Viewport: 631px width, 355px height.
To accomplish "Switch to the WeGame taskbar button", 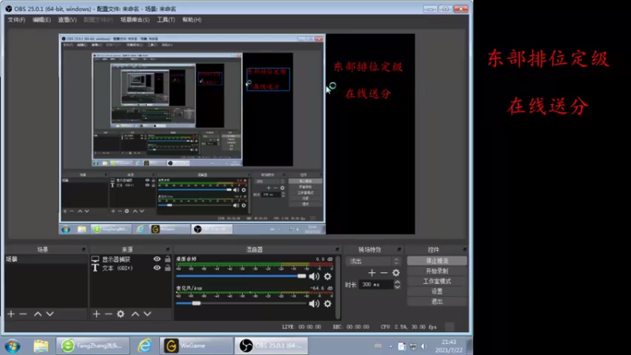I will pyautogui.click(x=196, y=346).
